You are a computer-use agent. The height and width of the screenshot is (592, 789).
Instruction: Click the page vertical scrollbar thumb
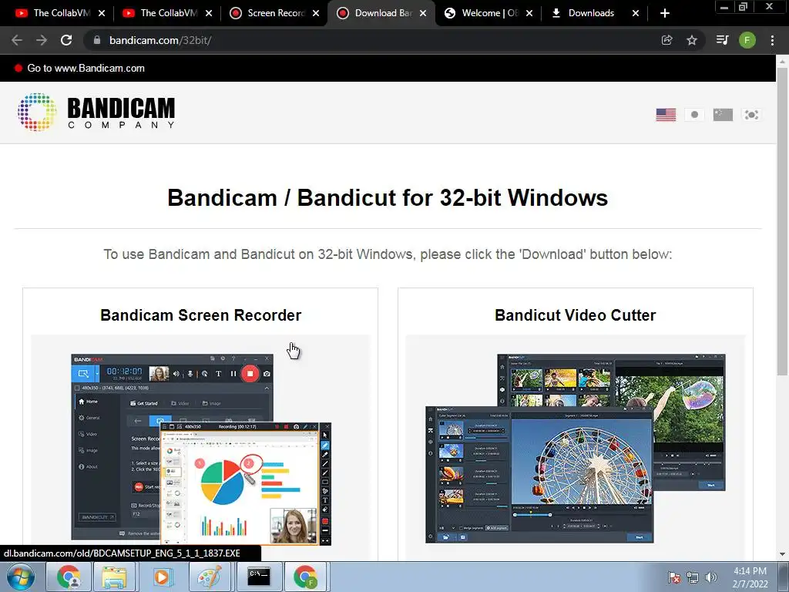click(x=782, y=221)
